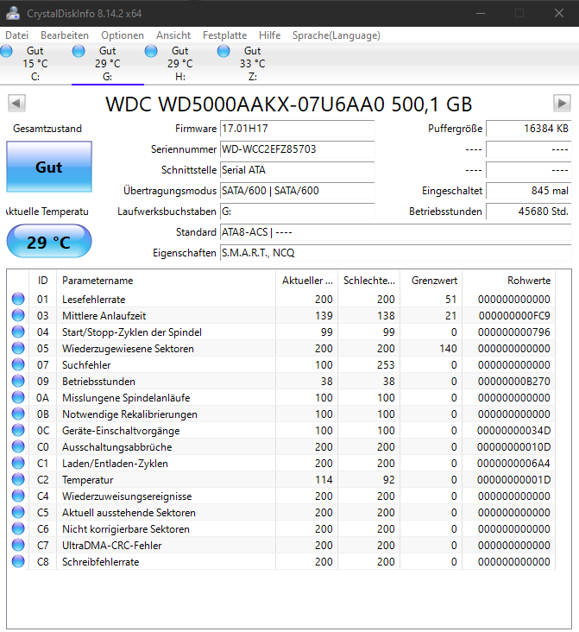
Task: Click raw value 0000000006A4
Action: pos(513,463)
